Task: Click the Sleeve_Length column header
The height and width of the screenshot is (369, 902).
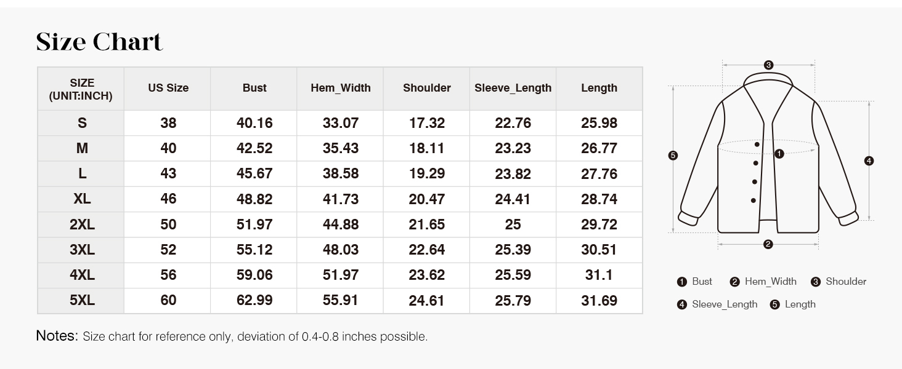Action: point(513,88)
